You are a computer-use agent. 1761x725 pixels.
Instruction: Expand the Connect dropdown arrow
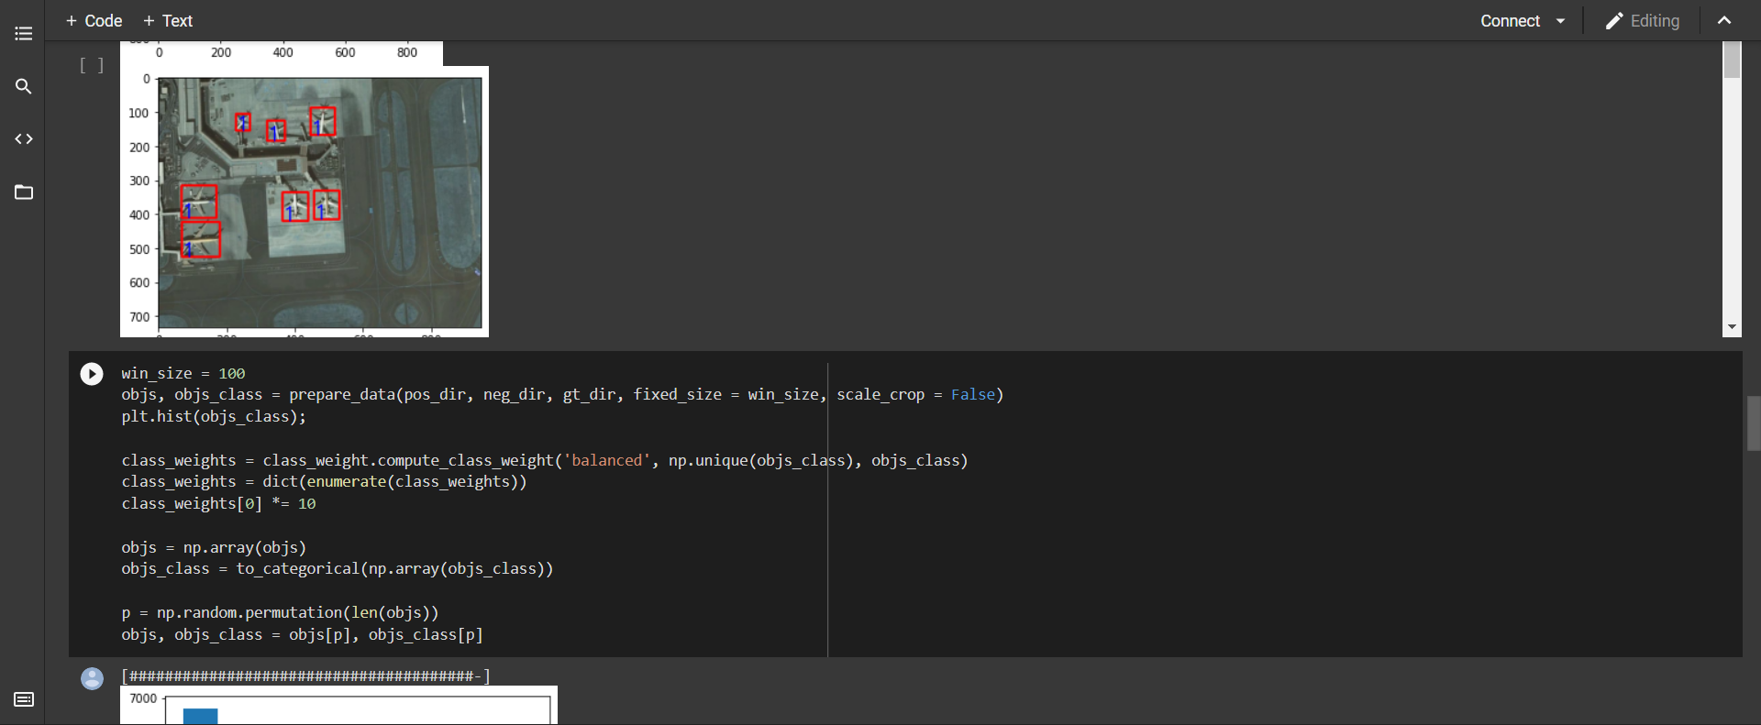pyautogui.click(x=1561, y=21)
